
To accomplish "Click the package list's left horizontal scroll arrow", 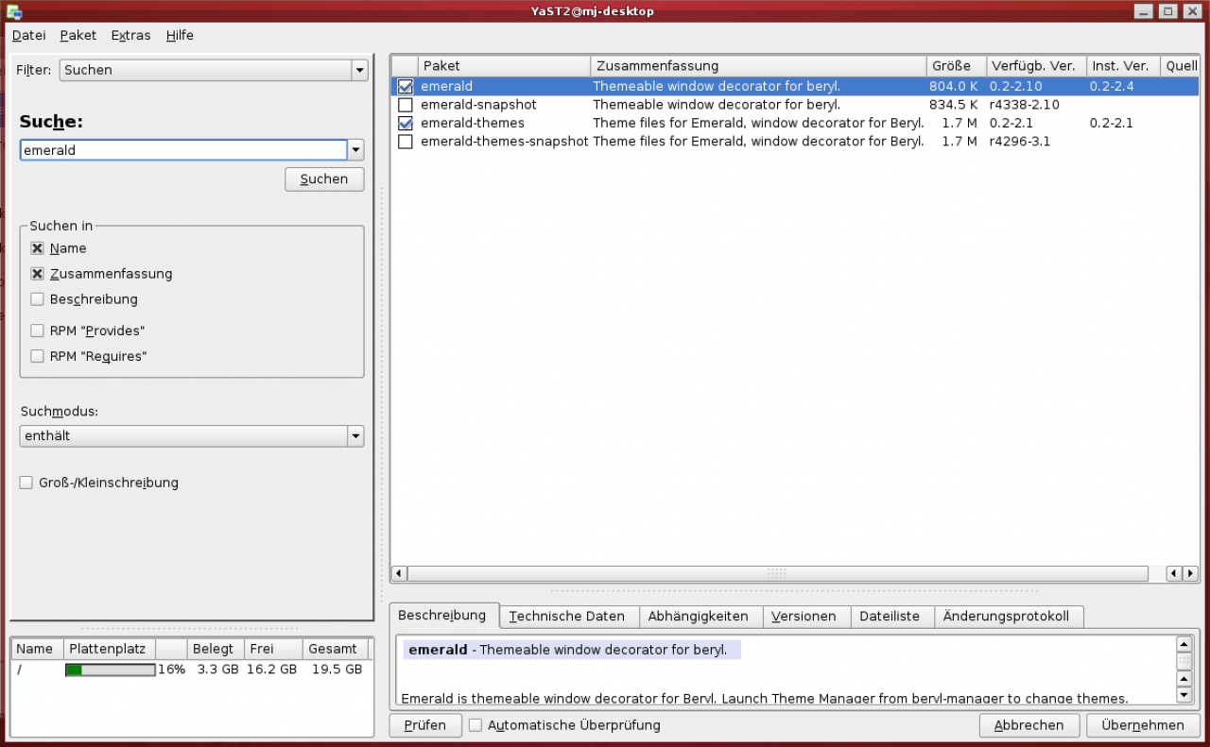I will tap(399, 573).
